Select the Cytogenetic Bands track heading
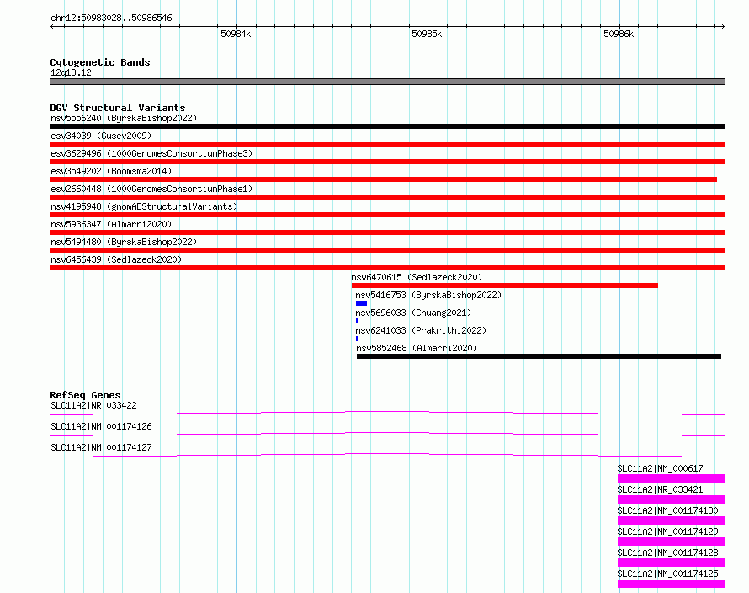Viewport: 749px width, 593px height. coord(100,62)
